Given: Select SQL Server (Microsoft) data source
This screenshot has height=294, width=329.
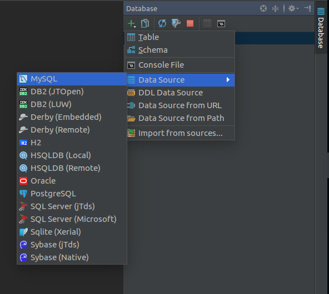Looking at the screenshot, I should pyautogui.click(x=72, y=219).
